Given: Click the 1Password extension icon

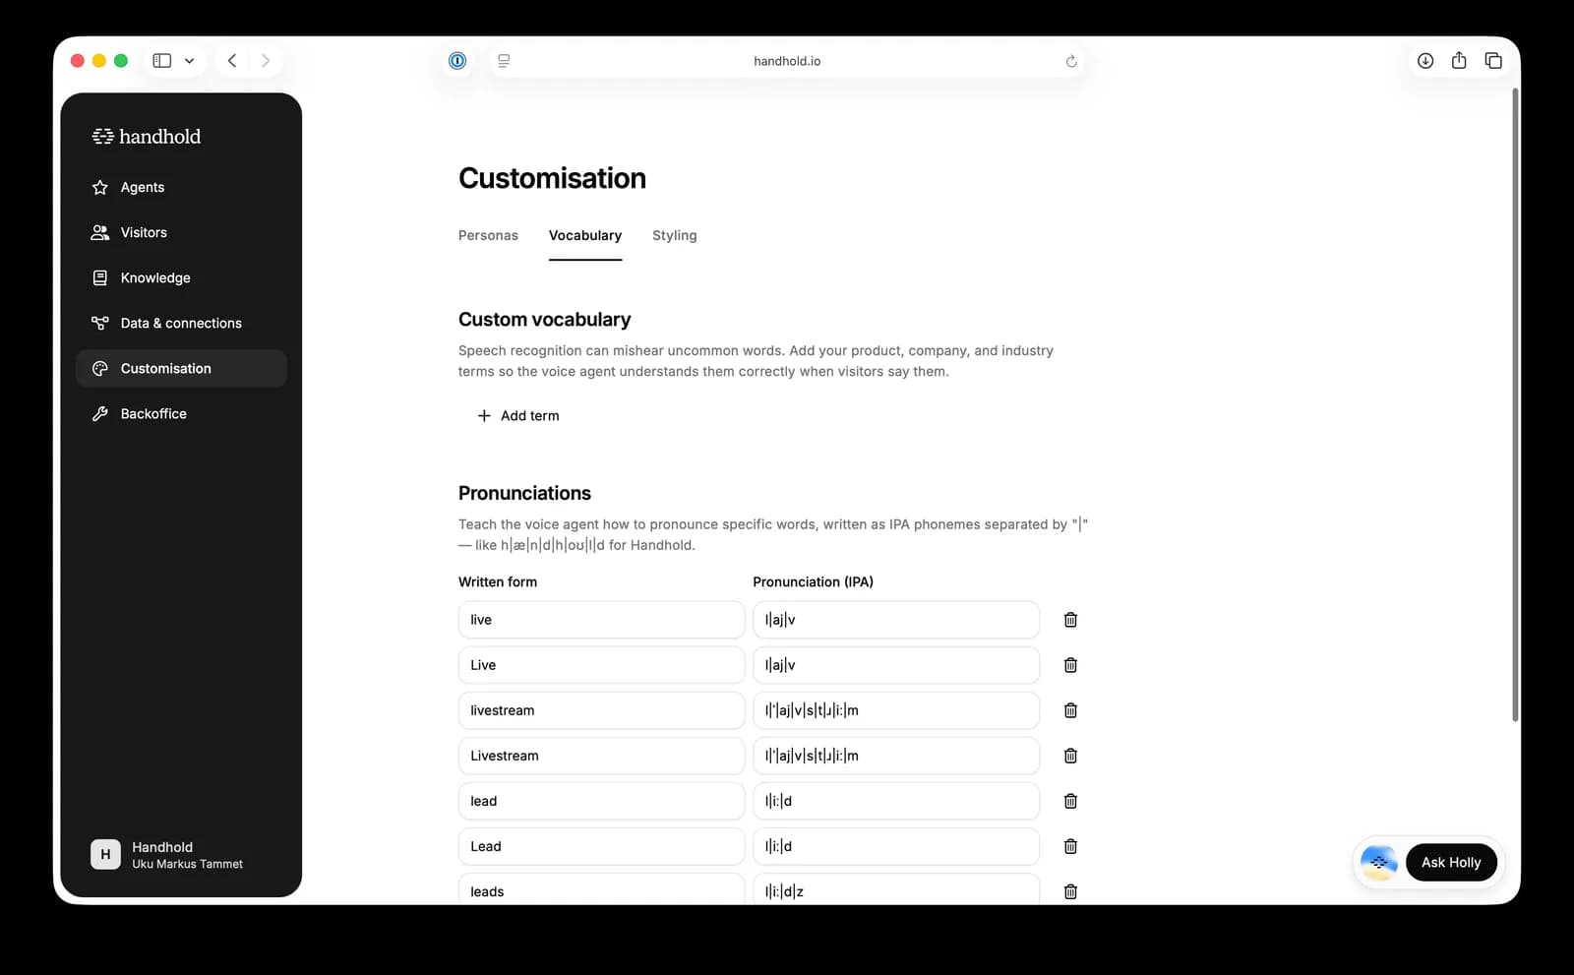Looking at the screenshot, I should (x=457, y=61).
